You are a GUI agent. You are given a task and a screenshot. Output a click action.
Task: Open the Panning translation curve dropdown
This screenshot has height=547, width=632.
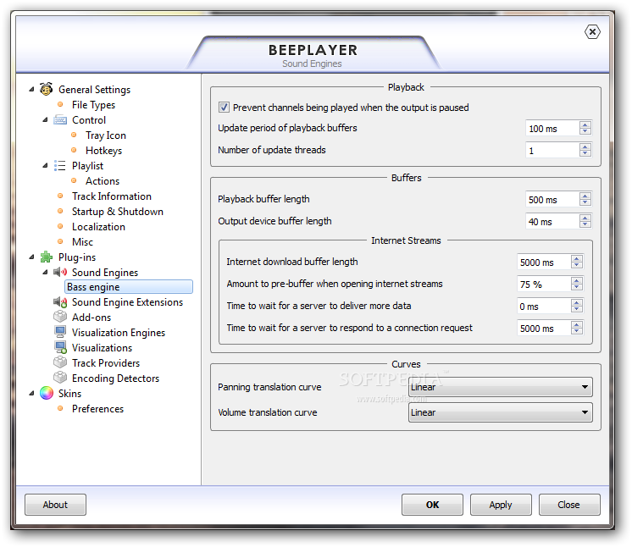(x=500, y=387)
